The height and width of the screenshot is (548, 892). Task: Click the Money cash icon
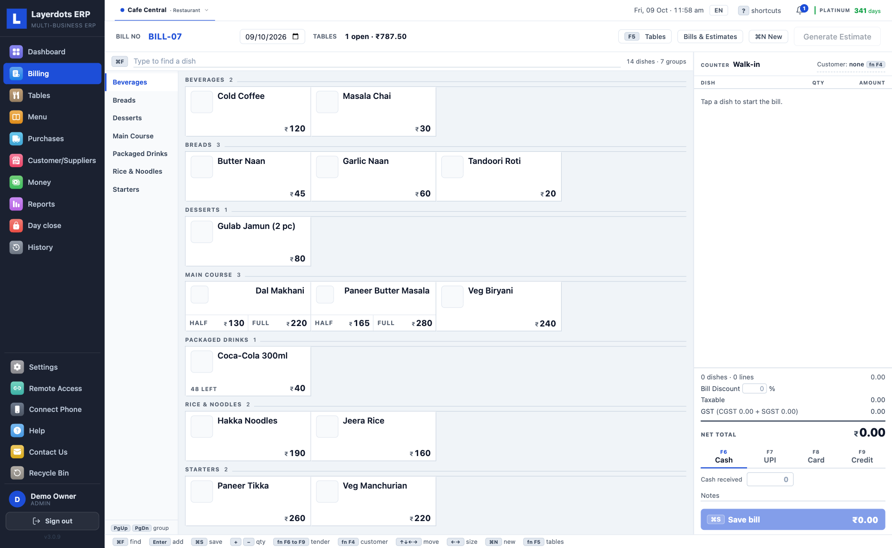point(16,182)
